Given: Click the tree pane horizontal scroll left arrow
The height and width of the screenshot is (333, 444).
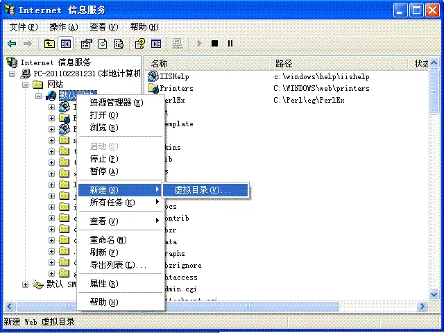Looking at the screenshot, I should [x=9, y=306].
